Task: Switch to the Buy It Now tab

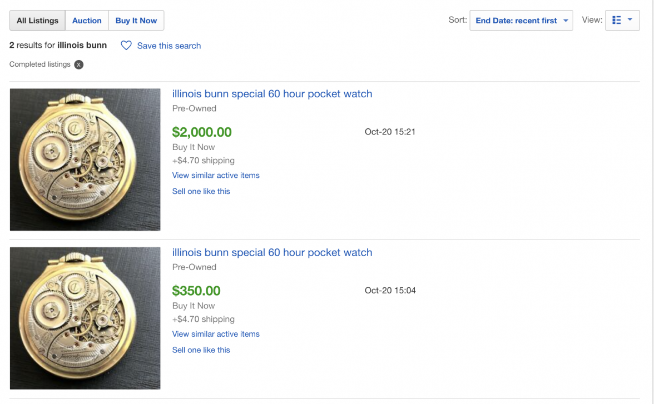Action: coord(136,21)
